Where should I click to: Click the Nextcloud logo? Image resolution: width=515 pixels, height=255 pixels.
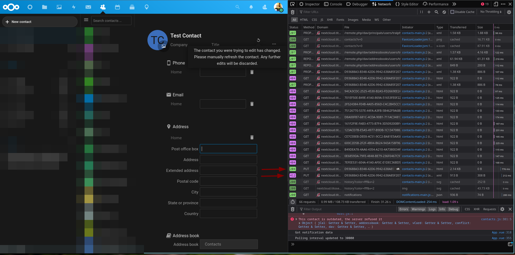(x=11, y=7)
